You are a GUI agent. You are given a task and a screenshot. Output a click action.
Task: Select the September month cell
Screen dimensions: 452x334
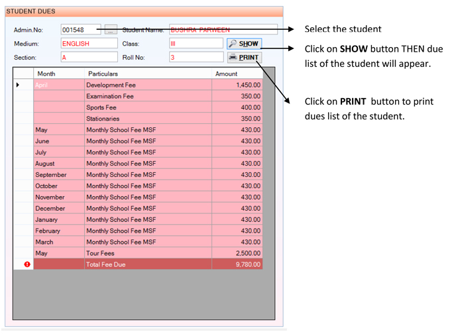[x=59, y=175]
